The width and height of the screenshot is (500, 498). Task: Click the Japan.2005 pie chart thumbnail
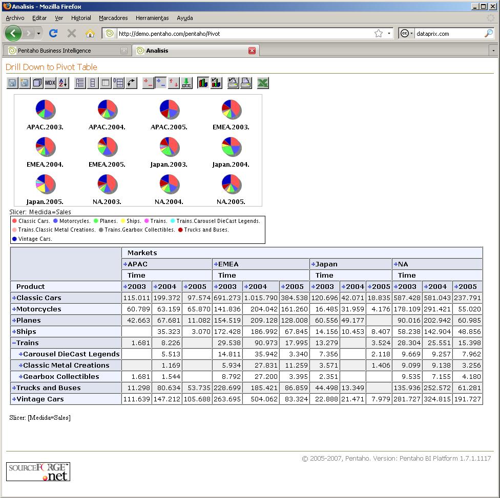tap(46, 185)
